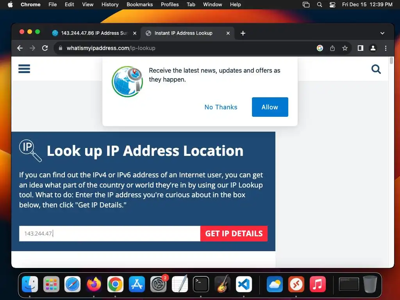Open Safari from the Dock
The image size is (400, 300).
72,284
